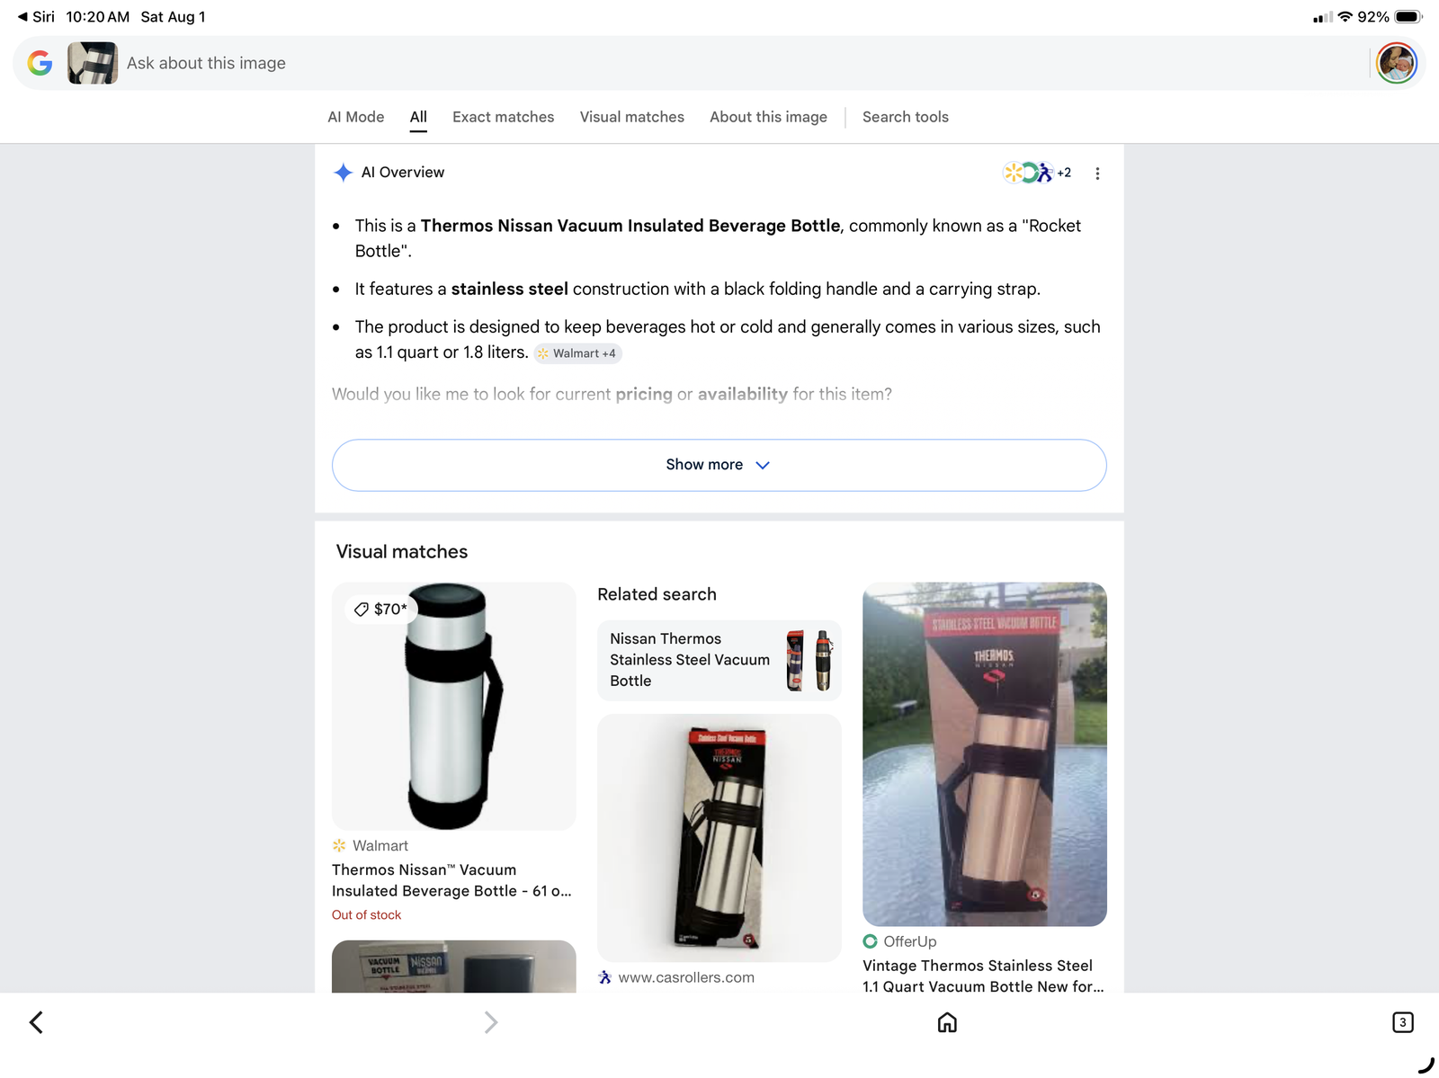The image size is (1439, 1078).
Task: Switch to the Visual matches tab
Action: [631, 117]
